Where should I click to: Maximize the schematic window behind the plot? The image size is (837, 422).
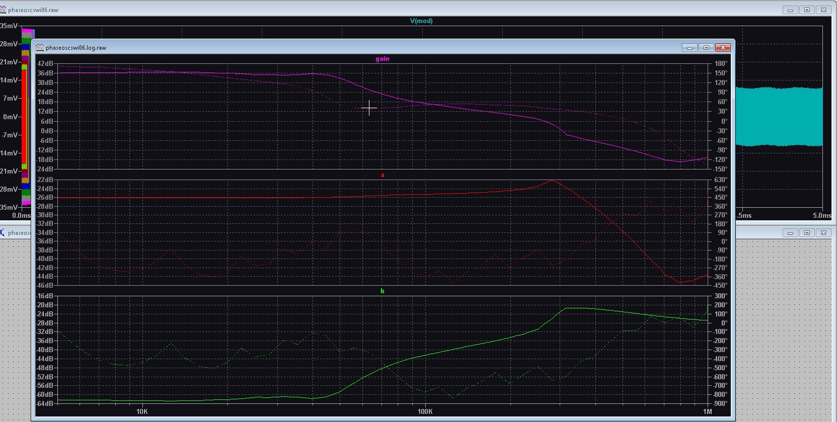click(x=807, y=232)
